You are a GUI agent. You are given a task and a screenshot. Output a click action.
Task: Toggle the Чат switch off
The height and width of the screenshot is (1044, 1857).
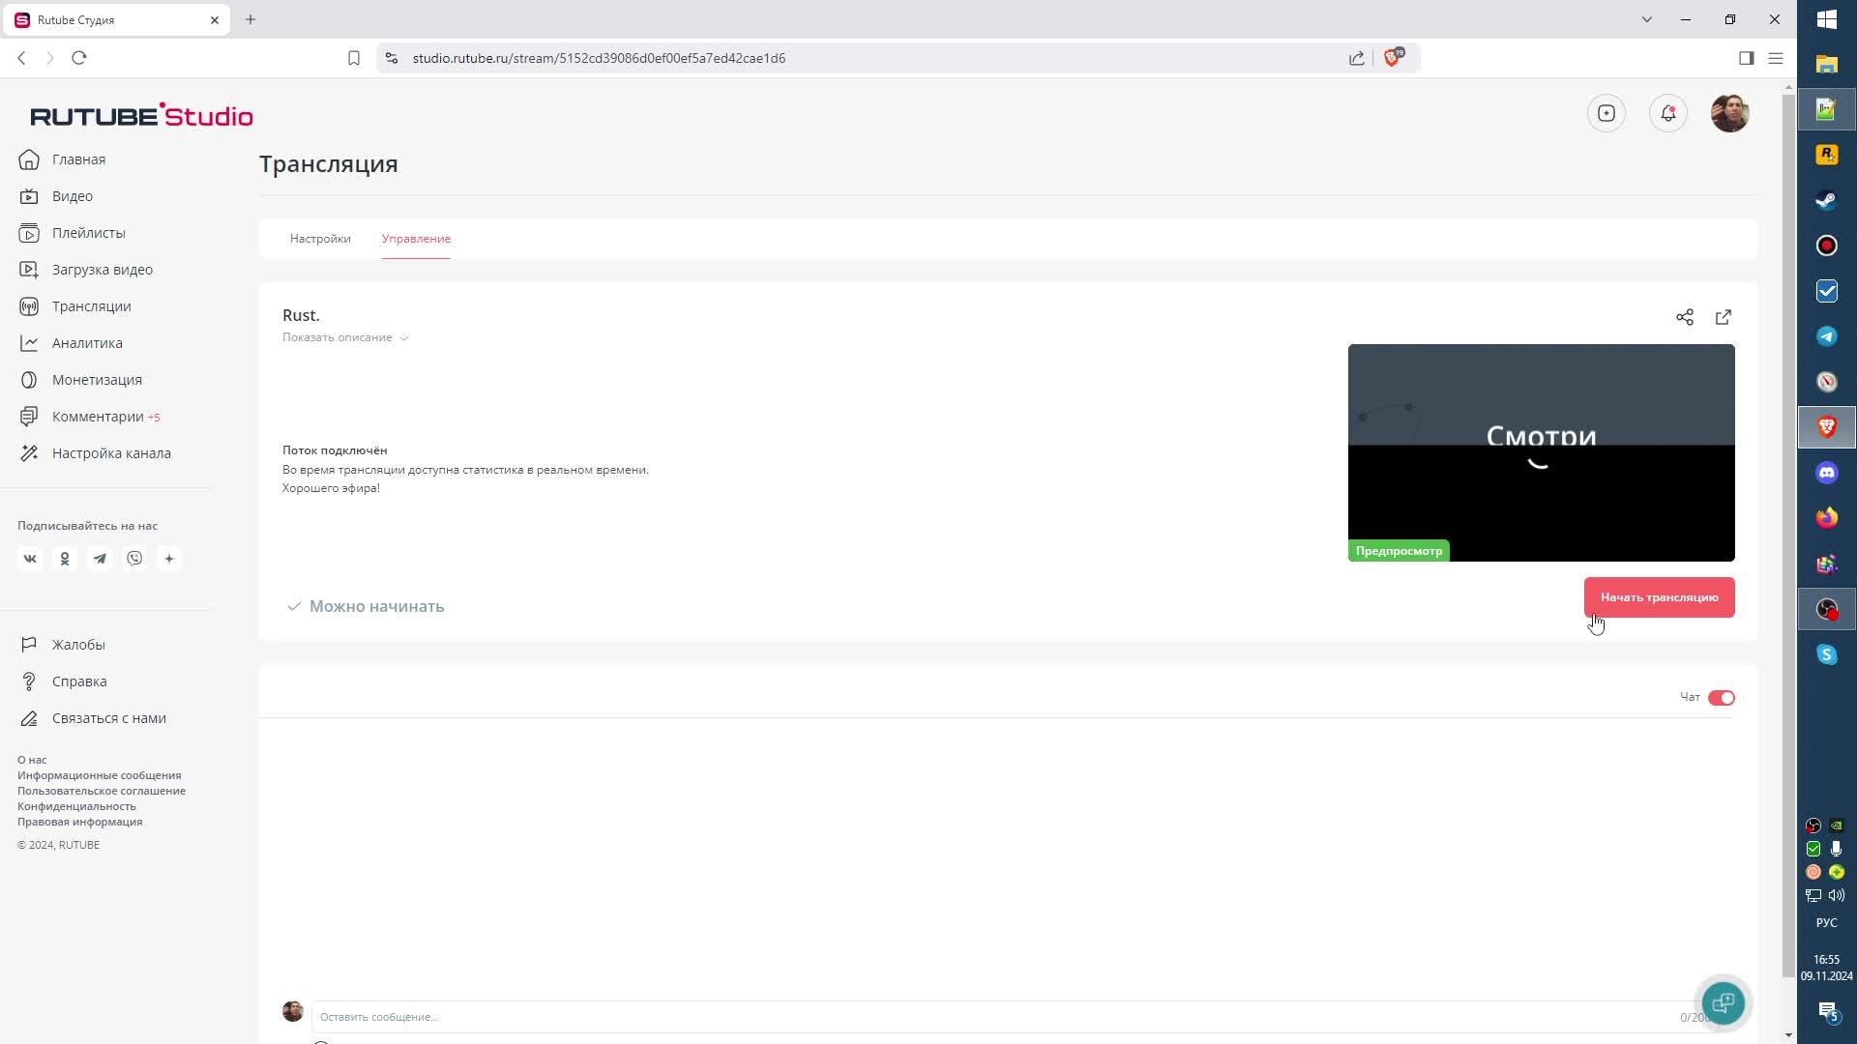1721,698
